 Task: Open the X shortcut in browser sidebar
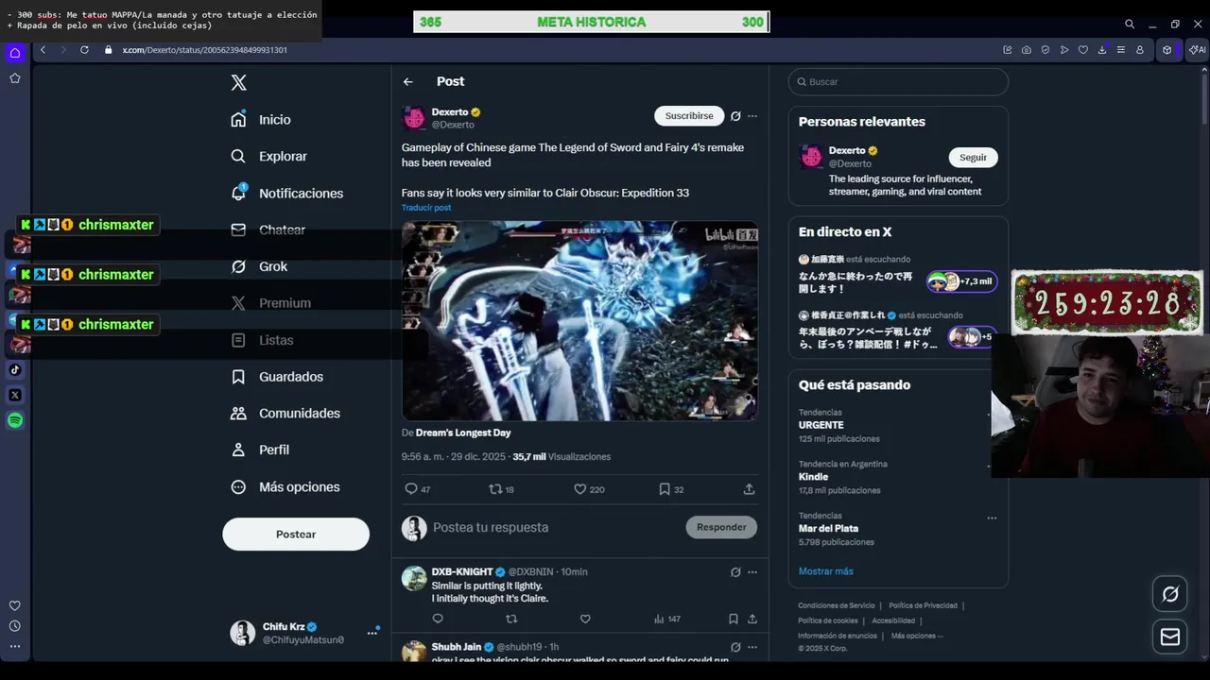coord(15,395)
